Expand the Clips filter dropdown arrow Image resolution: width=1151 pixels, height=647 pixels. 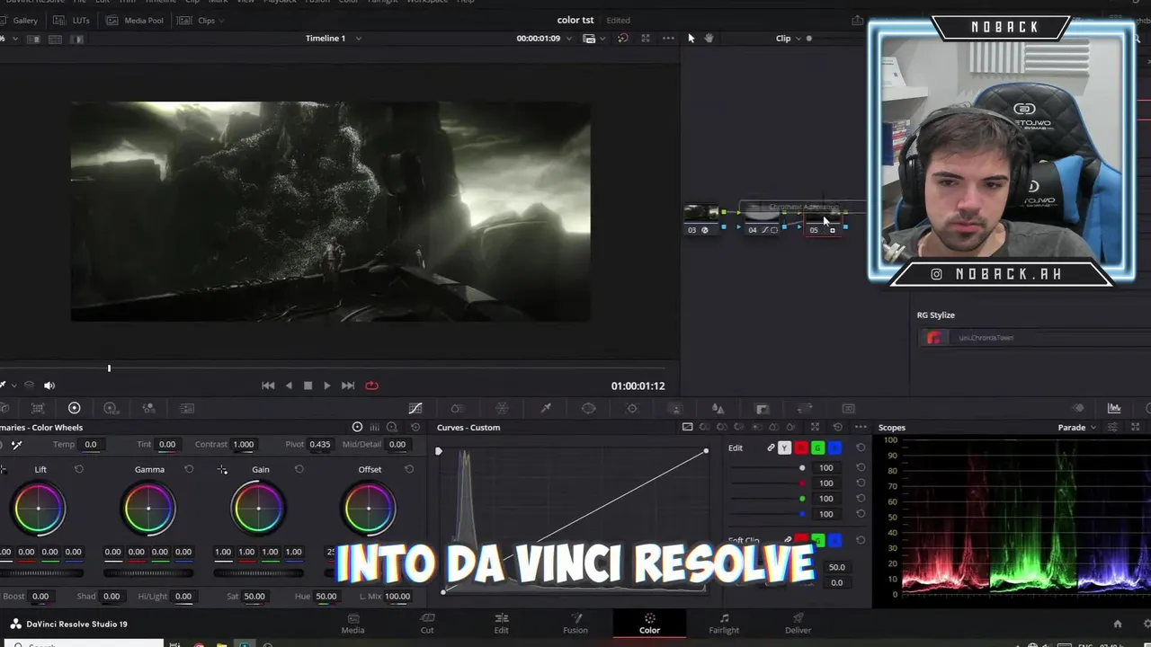(222, 20)
